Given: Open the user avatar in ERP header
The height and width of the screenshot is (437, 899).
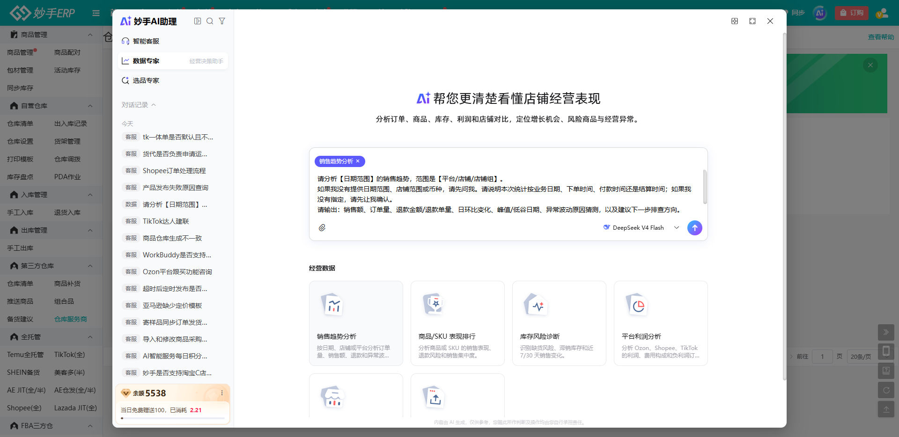Looking at the screenshot, I should (x=882, y=13).
